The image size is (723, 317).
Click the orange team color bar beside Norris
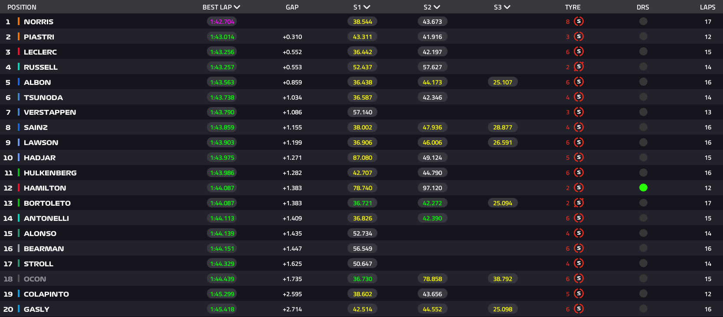coord(19,22)
